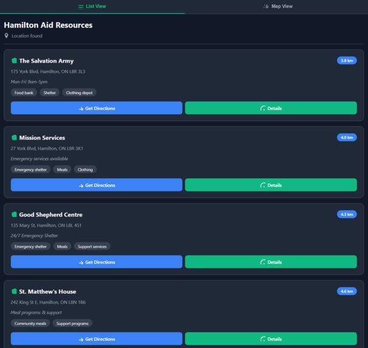Select the Support services tag
368x348 pixels.
point(92,247)
